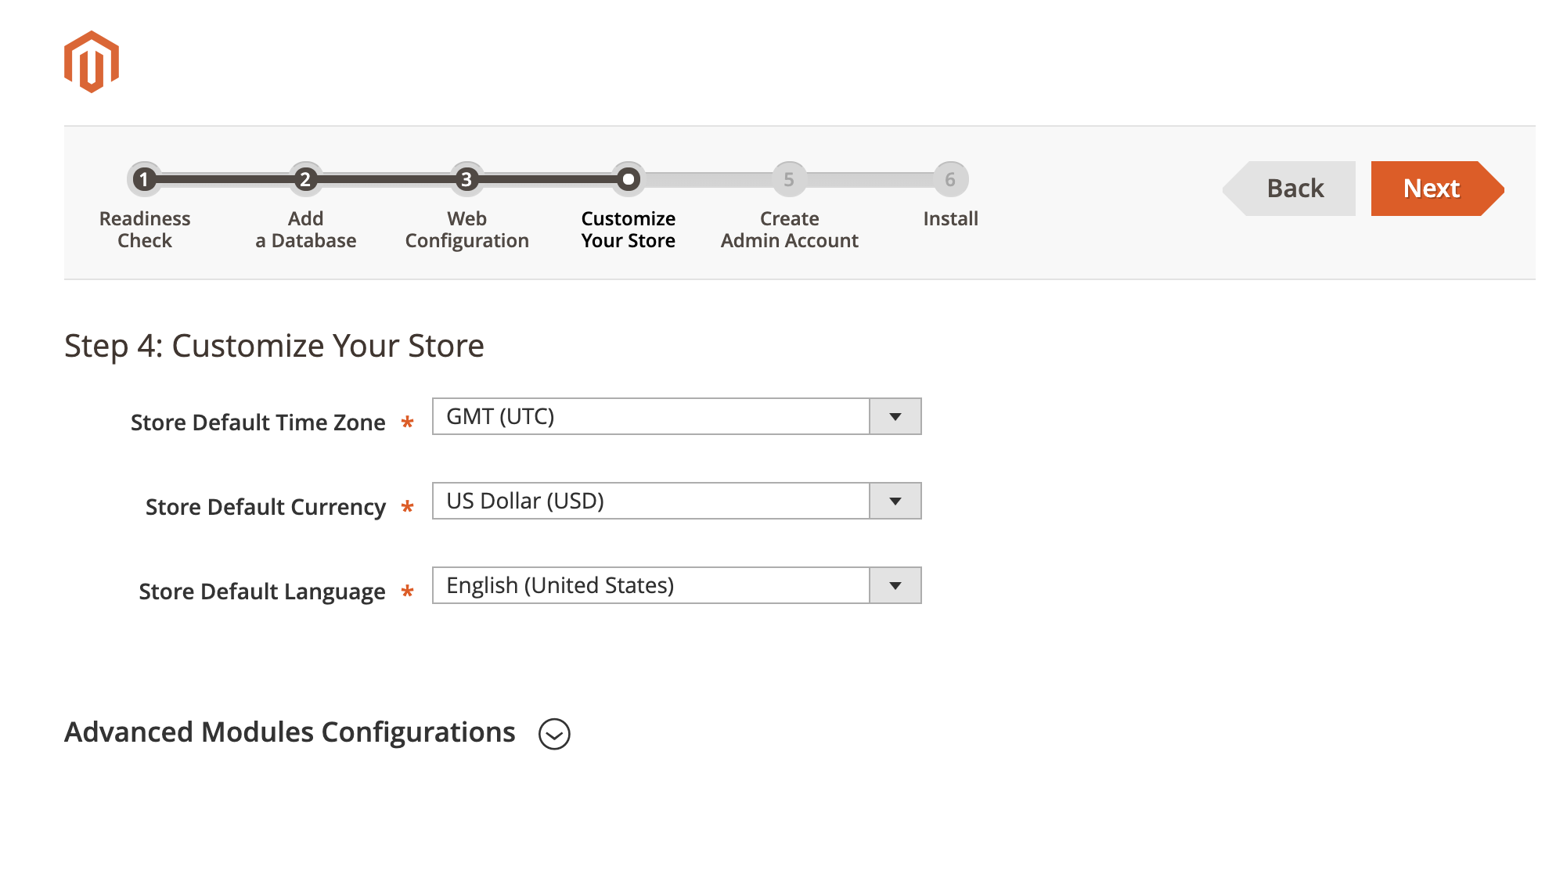This screenshot has width=1567, height=881.
Task: Open the Store Default Currency dropdown
Action: 895,501
